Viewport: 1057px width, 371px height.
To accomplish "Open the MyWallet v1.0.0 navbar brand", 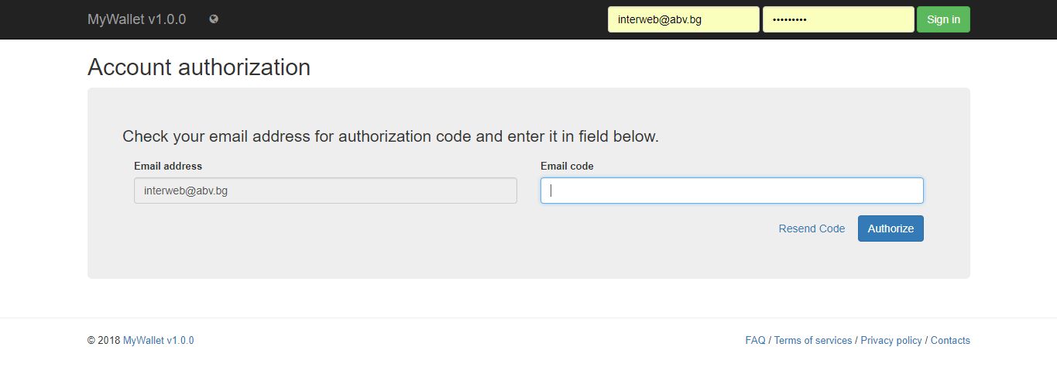I will (136, 19).
